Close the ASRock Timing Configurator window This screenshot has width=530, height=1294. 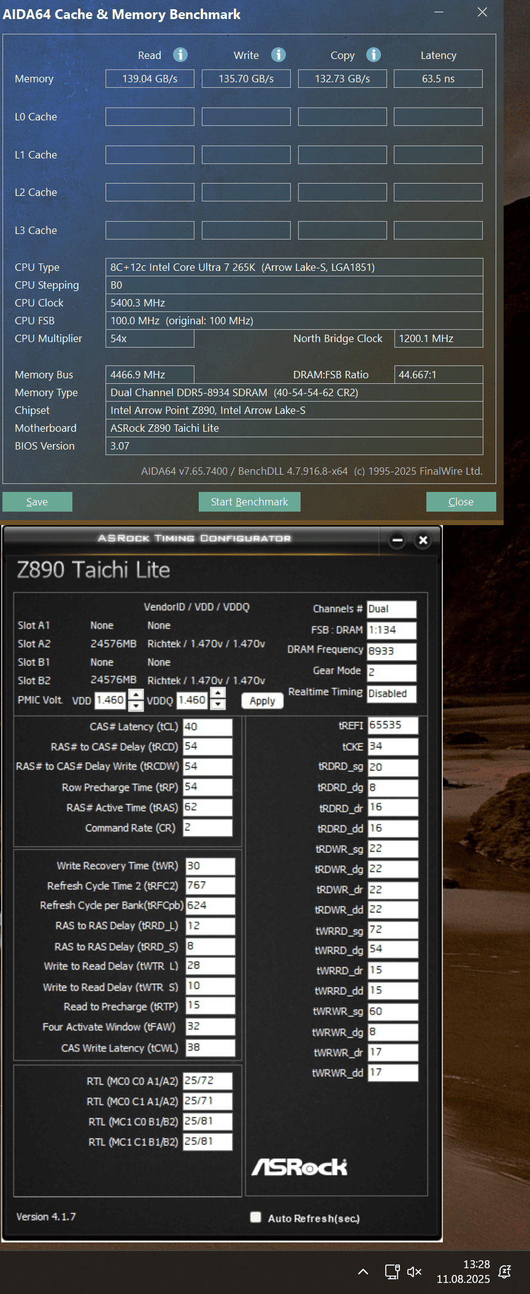coord(423,540)
